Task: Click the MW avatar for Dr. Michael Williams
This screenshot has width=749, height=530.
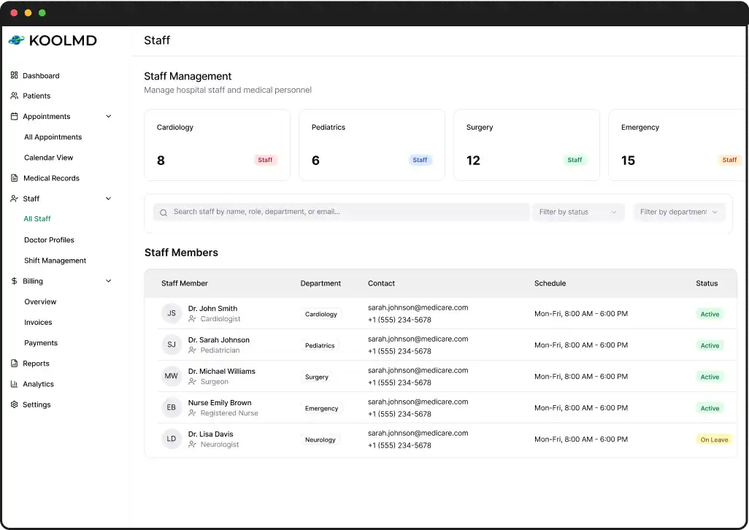Action: (x=172, y=376)
